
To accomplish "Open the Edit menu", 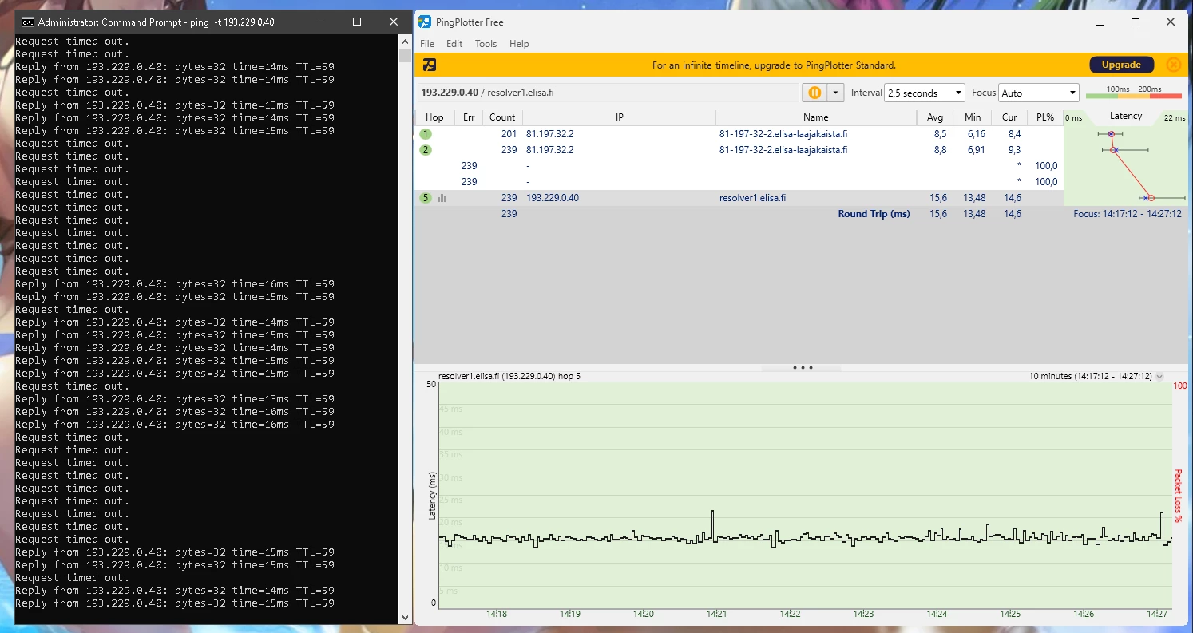I will point(454,44).
